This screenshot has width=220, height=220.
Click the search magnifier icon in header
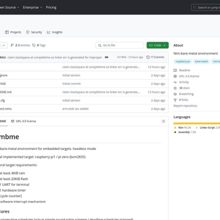pyautogui.click(x=194, y=7)
